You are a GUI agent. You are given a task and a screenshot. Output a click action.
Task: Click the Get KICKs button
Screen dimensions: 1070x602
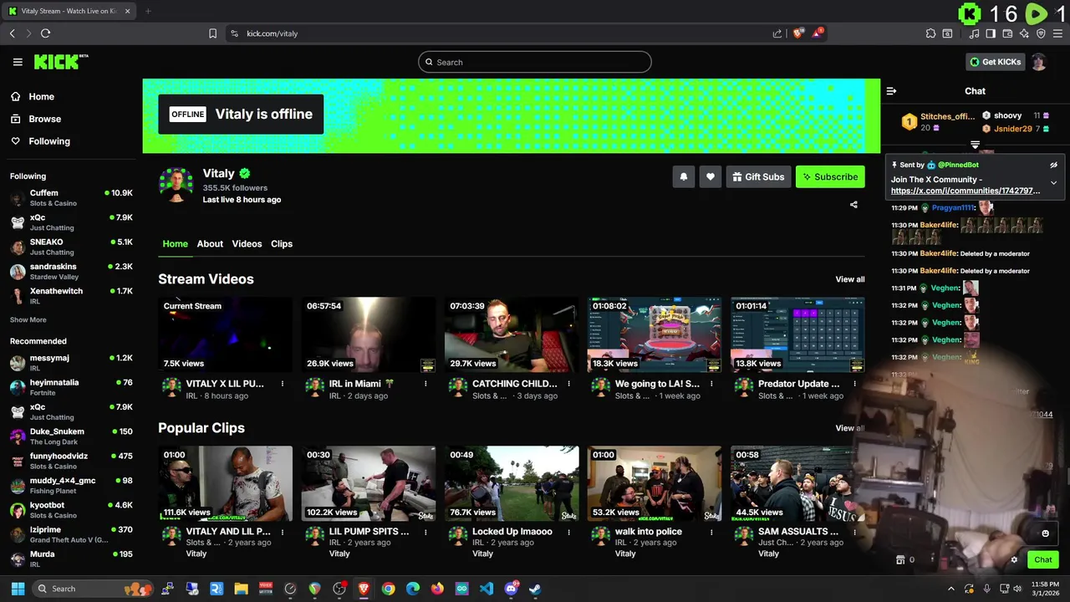pos(996,62)
